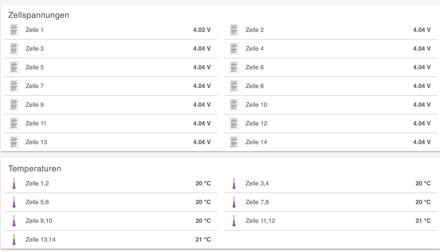440x252 pixels.
Task: Click the Zellspannungen card heading
Action: click(x=39, y=15)
